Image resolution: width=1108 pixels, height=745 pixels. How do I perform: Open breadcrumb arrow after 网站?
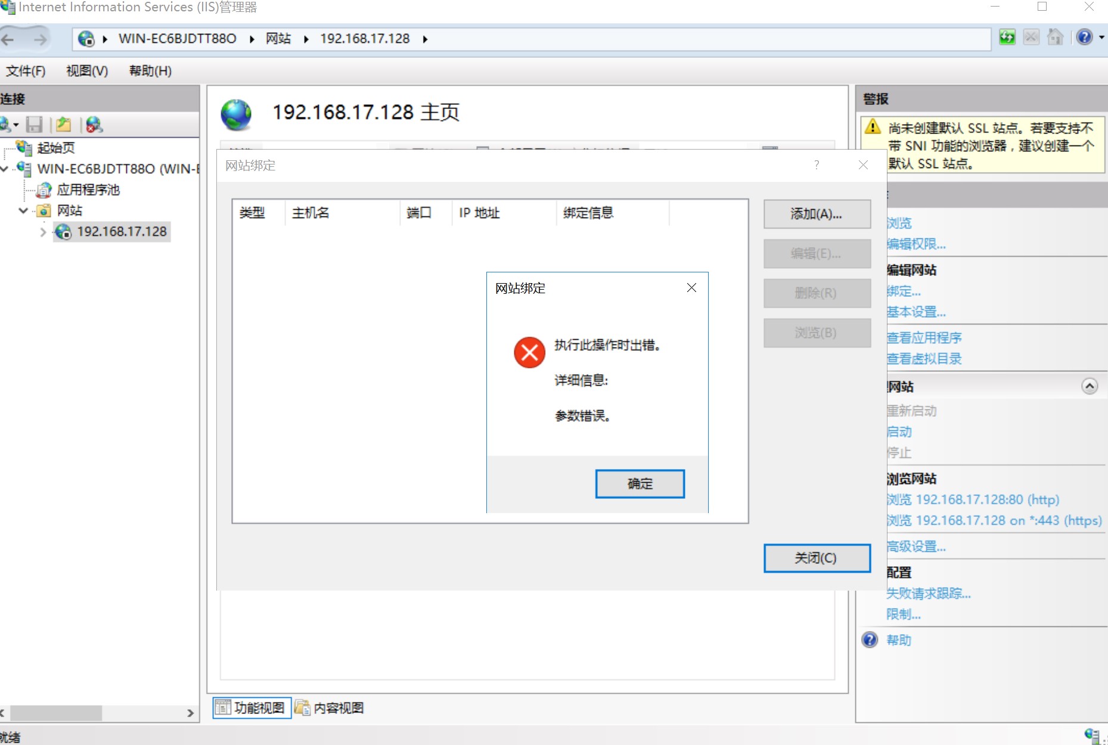[x=306, y=39]
